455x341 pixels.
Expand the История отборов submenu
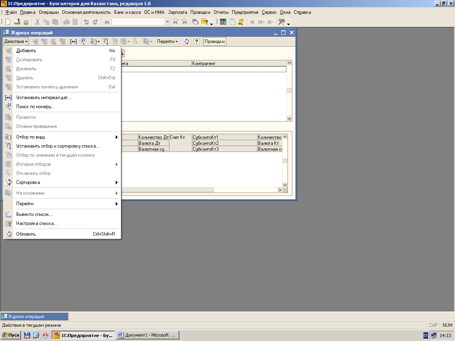(117, 165)
